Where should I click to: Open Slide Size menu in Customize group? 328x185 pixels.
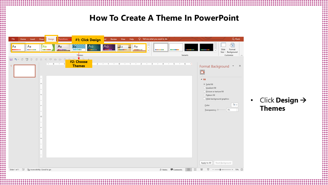(x=223, y=48)
